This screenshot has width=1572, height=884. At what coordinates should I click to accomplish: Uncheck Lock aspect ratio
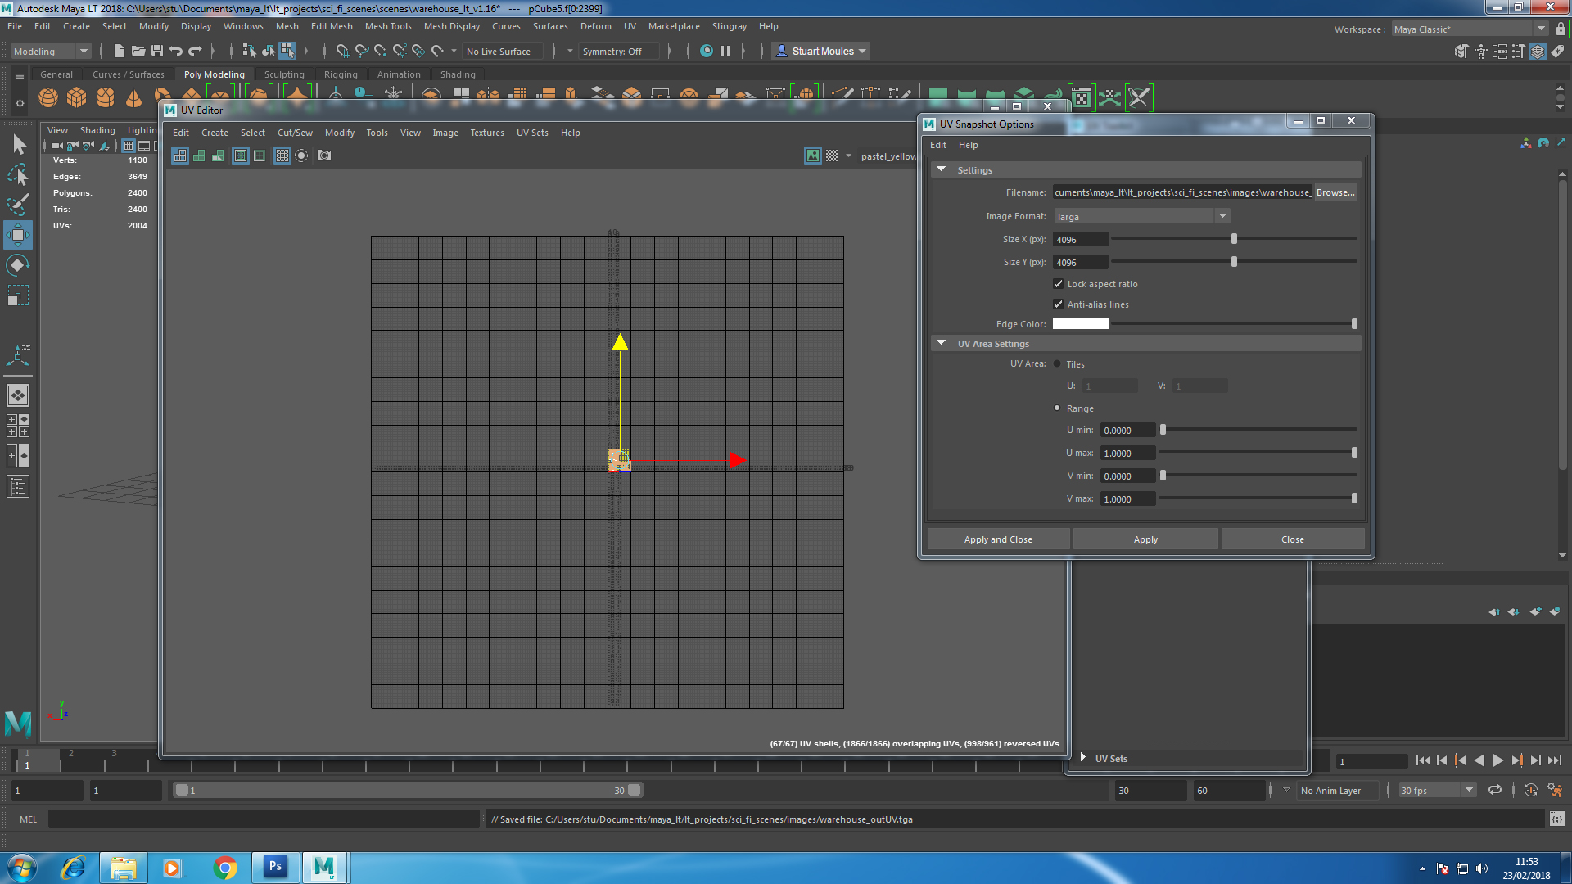pyautogui.click(x=1058, y=284)
